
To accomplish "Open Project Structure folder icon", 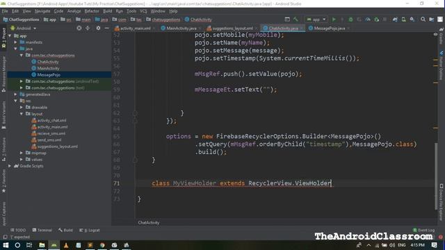I will click(431, 19).
